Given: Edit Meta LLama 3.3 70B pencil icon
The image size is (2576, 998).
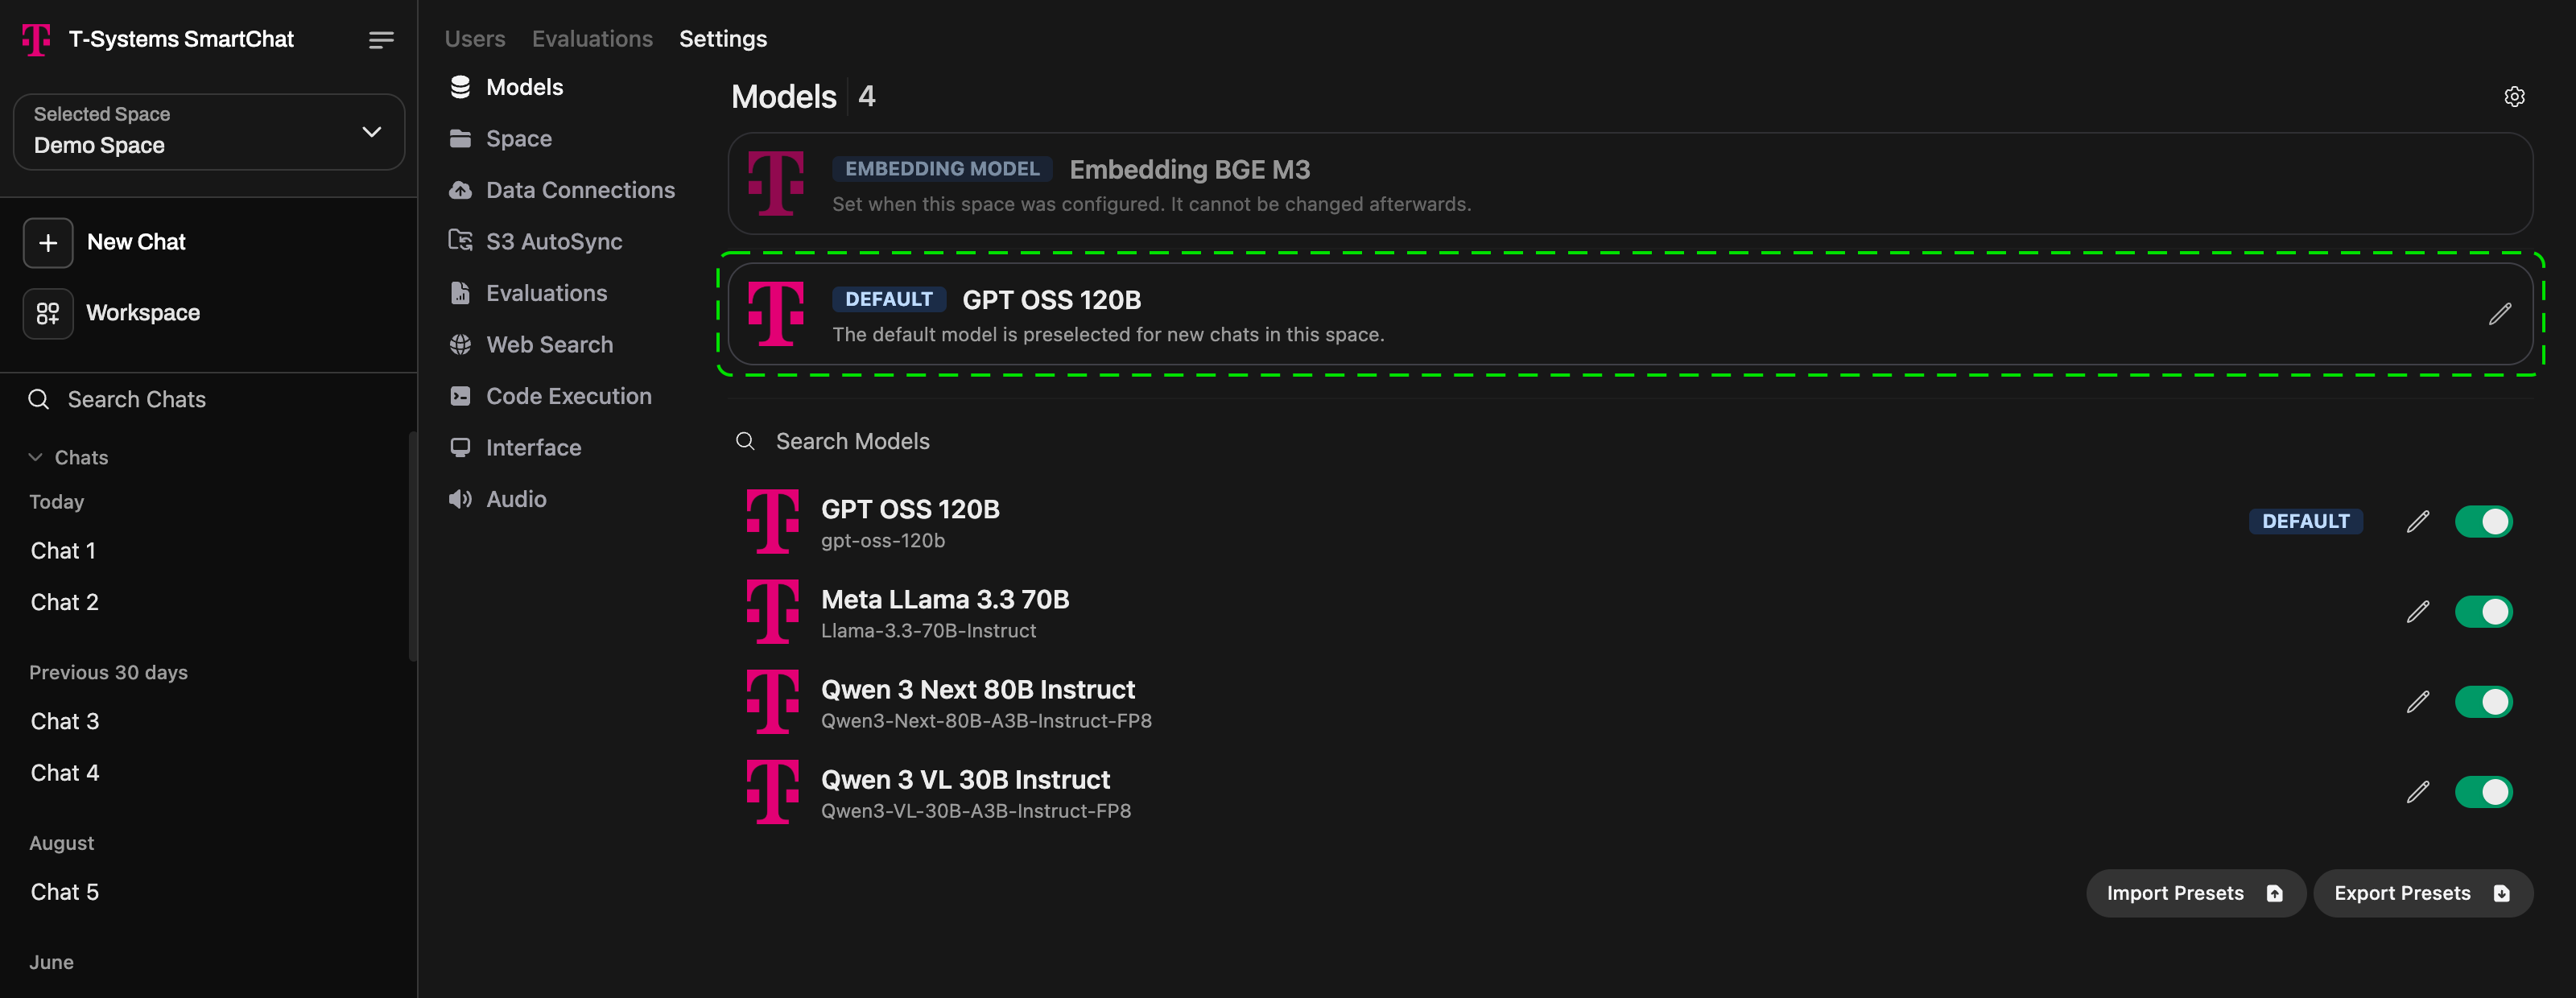Looking at the screenshot, I should (2418, 612).
